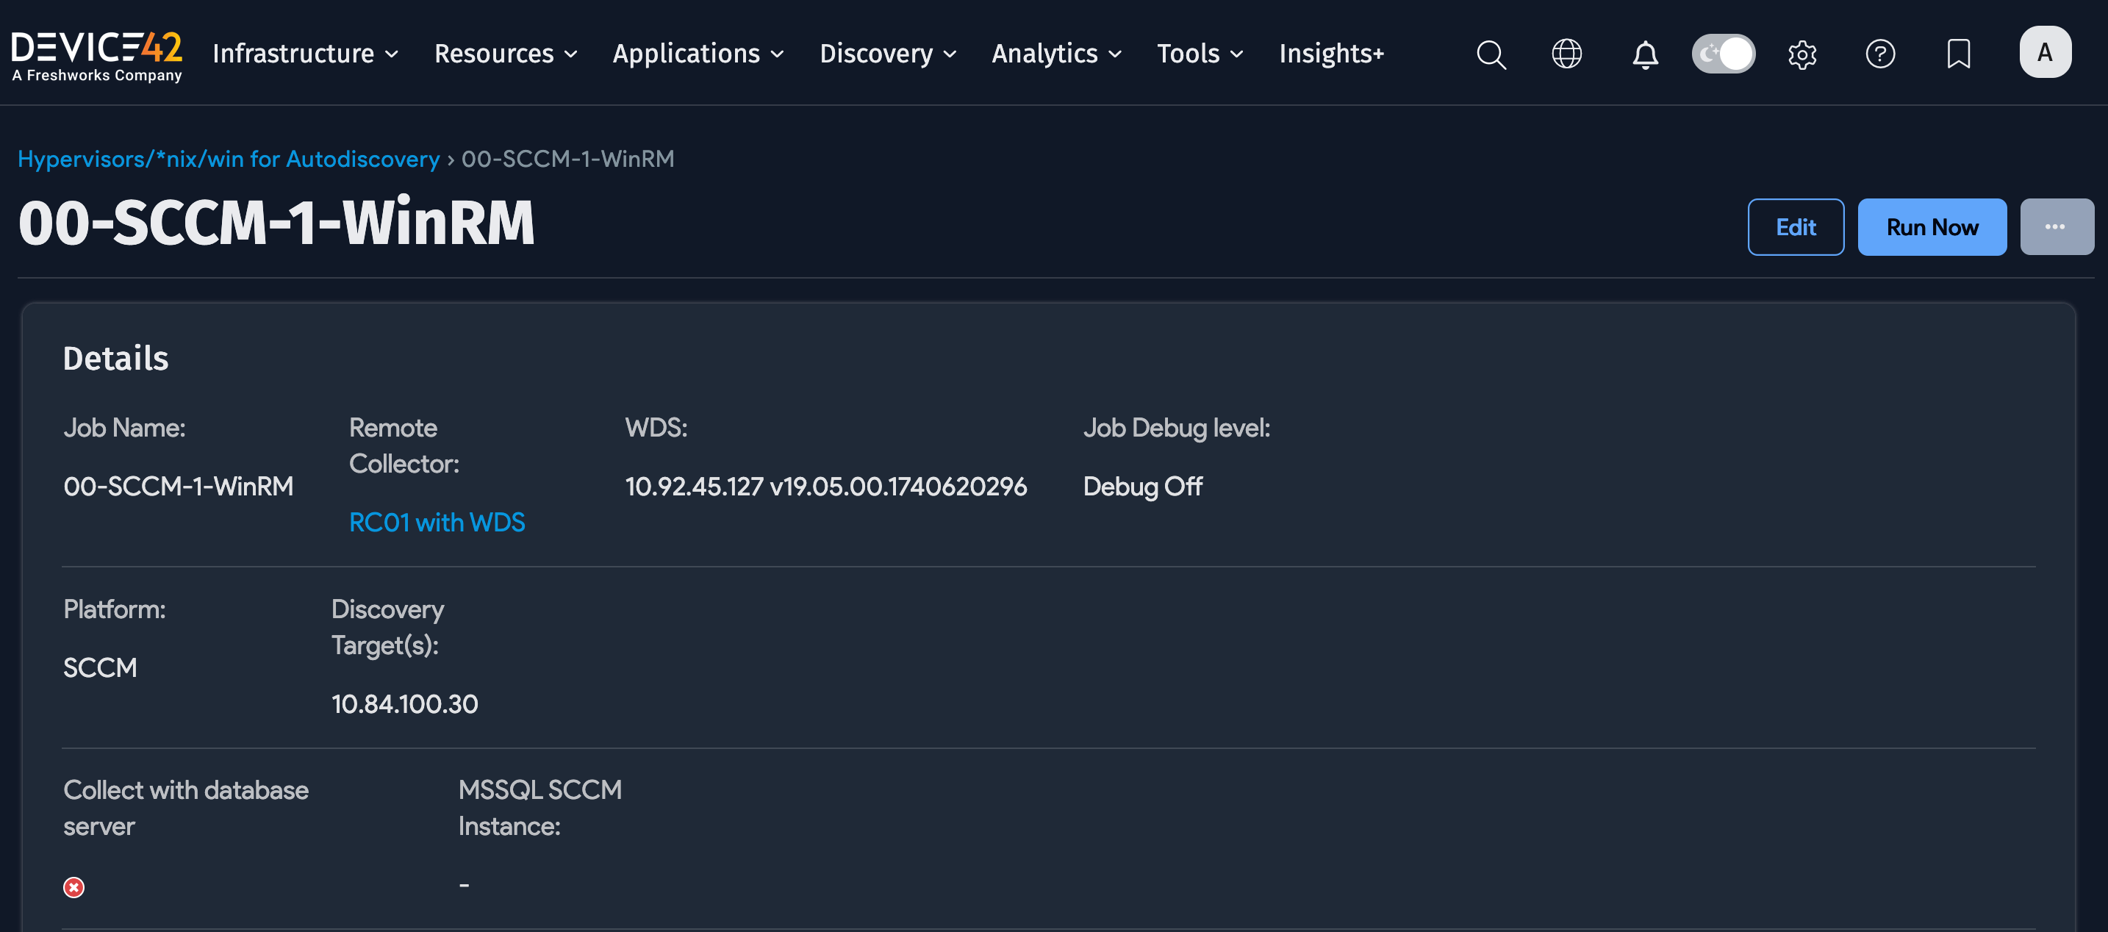This screenshot has height=932, width=2108.
Task: Open the Insights+ menu item
Action: 1331,54
